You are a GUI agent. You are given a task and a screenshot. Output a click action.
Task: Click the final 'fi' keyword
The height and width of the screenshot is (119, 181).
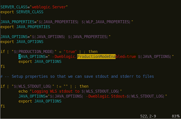coord(3,106)
